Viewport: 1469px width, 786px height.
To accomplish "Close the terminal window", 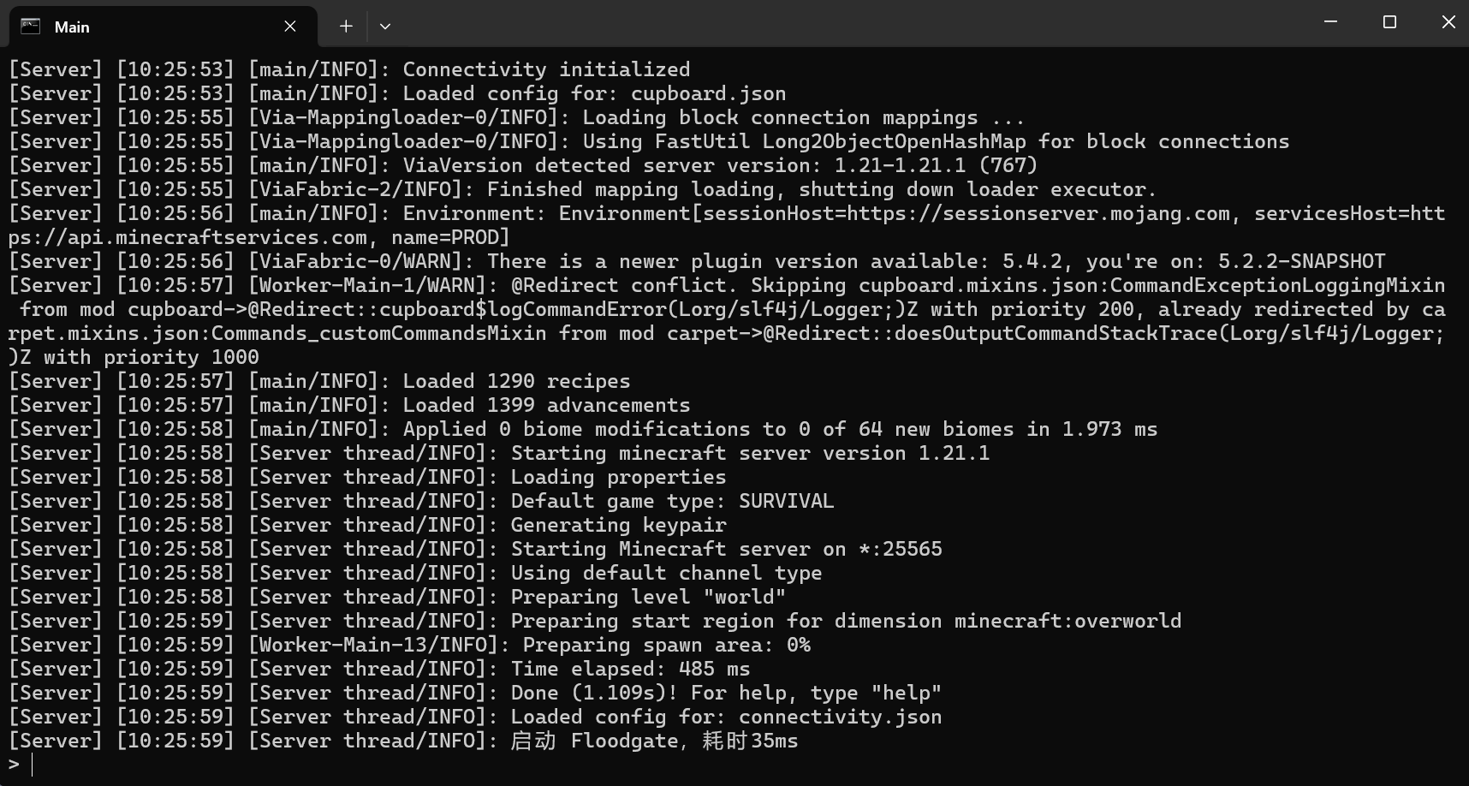I will coord(1448,22).
